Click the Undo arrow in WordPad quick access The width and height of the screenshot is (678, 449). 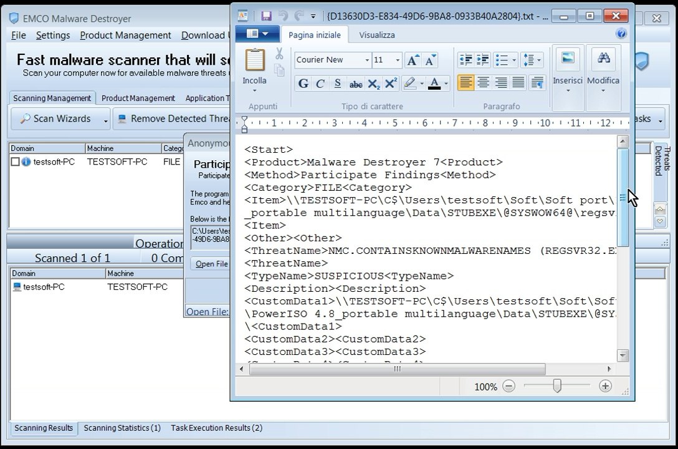tap(283, 16)
